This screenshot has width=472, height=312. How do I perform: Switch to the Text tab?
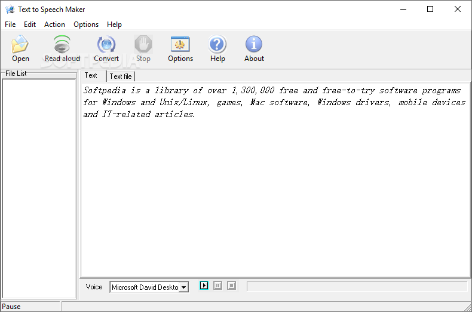[x=91, y=75]
